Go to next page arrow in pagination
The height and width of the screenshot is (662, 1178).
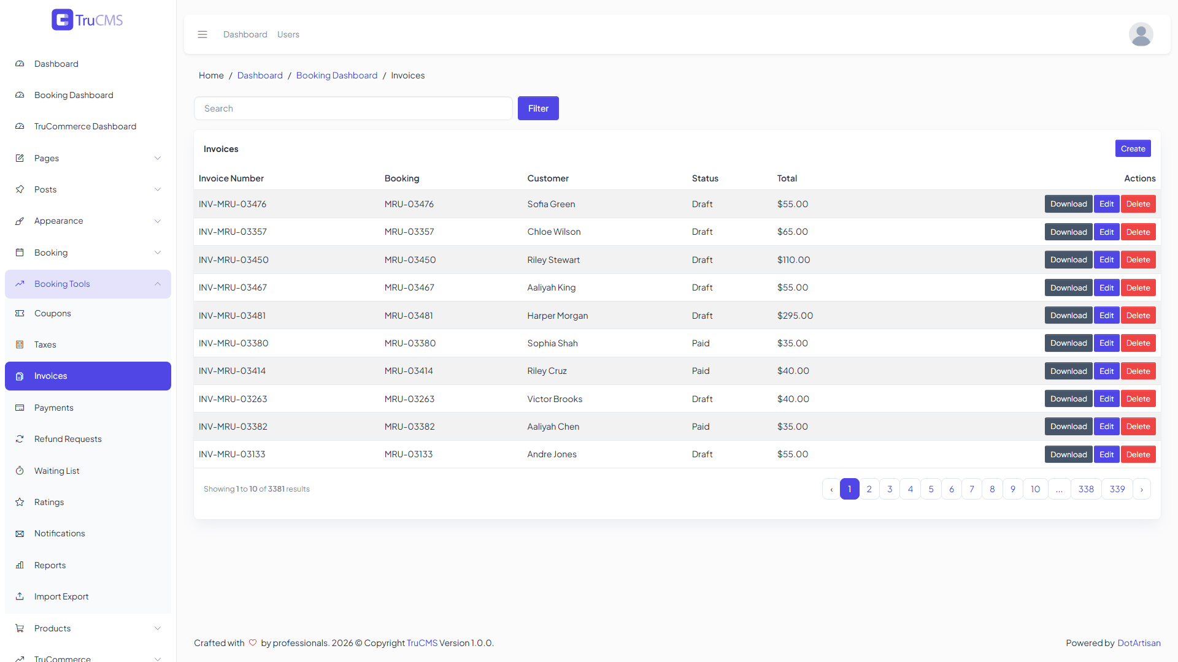(1141, 489)
